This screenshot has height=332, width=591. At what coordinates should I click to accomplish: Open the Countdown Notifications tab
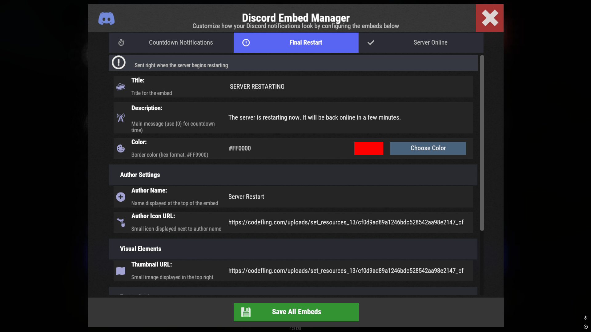pyautogui.click(x=171, y=43)
